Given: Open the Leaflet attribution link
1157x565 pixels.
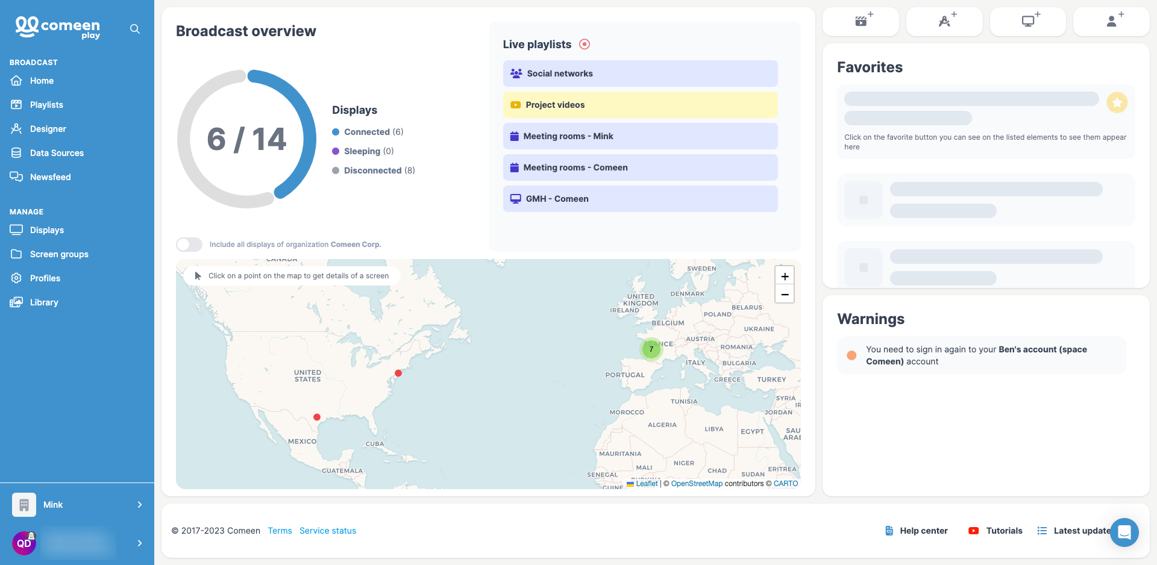Looking at the screenshot, I should [x=647, y=484].
